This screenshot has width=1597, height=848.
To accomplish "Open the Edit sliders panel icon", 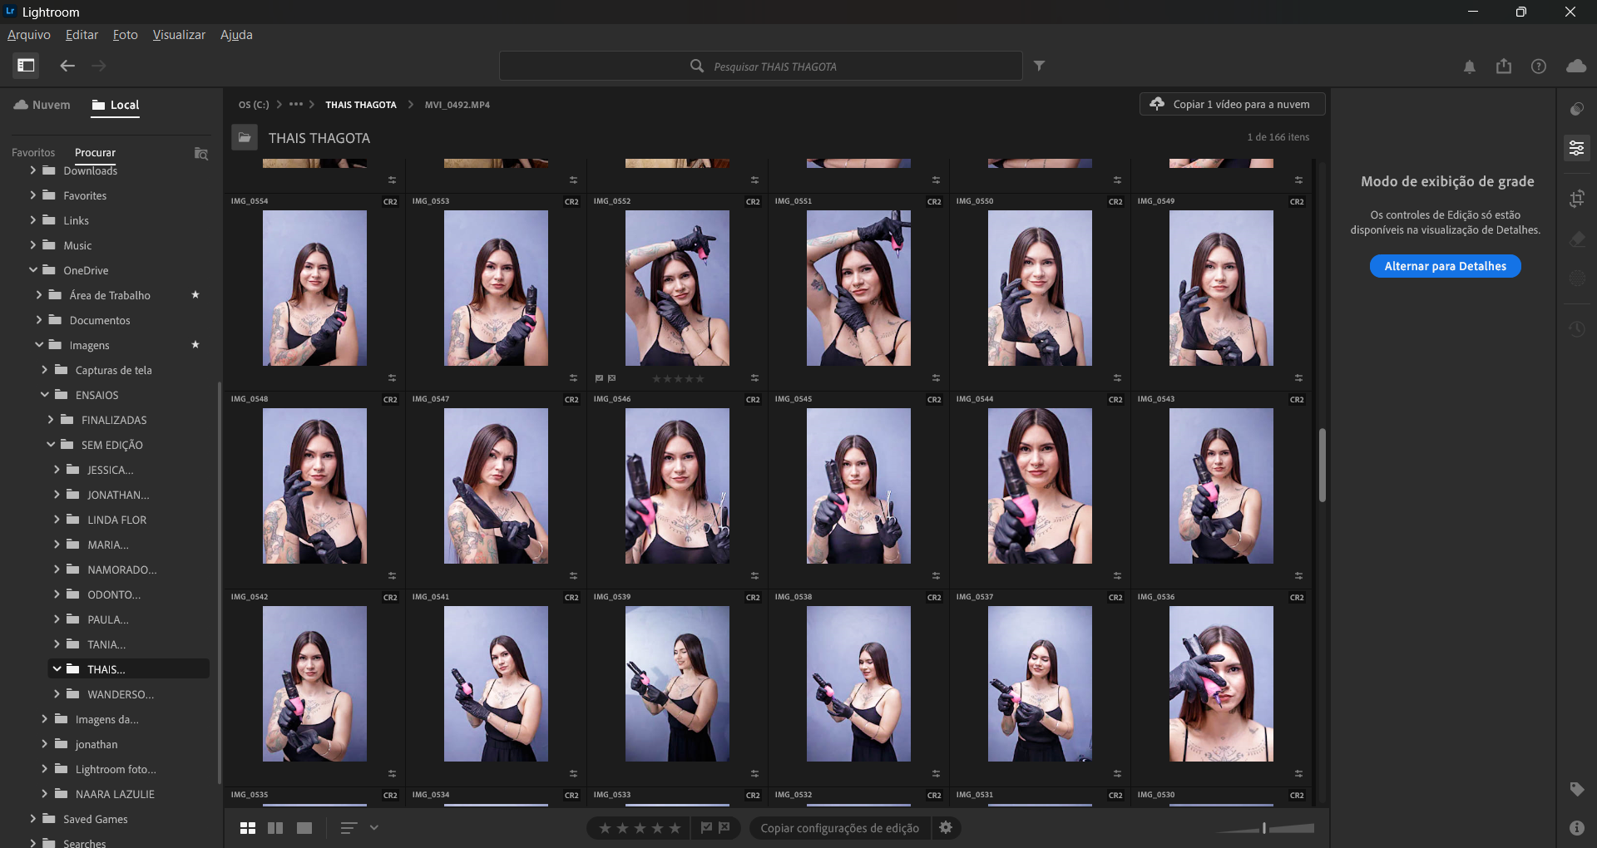I will 1576,149.
